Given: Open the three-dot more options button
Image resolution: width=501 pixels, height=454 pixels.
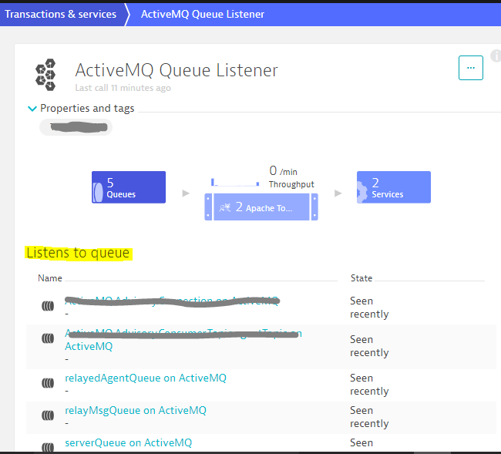Looking at the screenshot, I should pyautogui.click(x=470, y=68).
